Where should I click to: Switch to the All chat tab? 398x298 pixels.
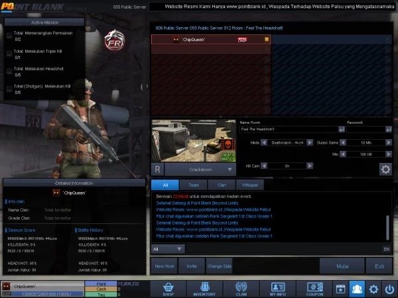pyautogui.click(x=165, y=185)
